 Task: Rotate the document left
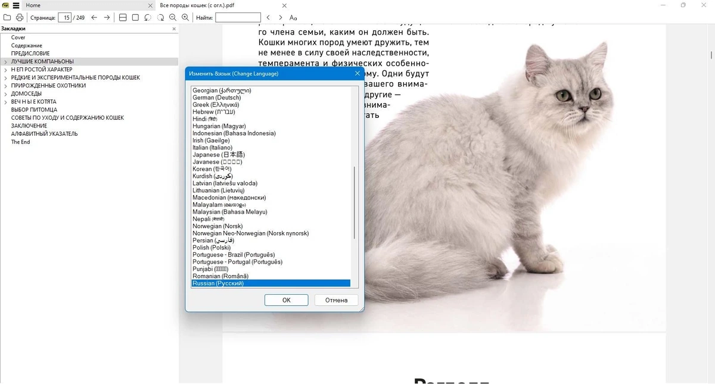pos(148,17)
